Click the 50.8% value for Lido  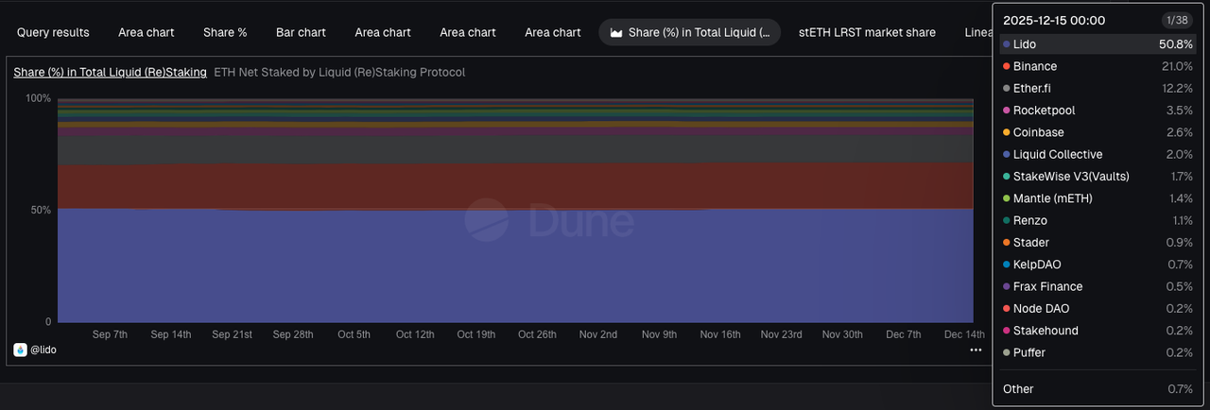coord(1175,44)
